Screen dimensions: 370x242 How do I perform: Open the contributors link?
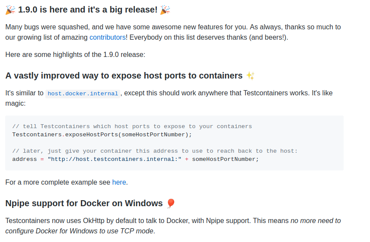(107, 38)
